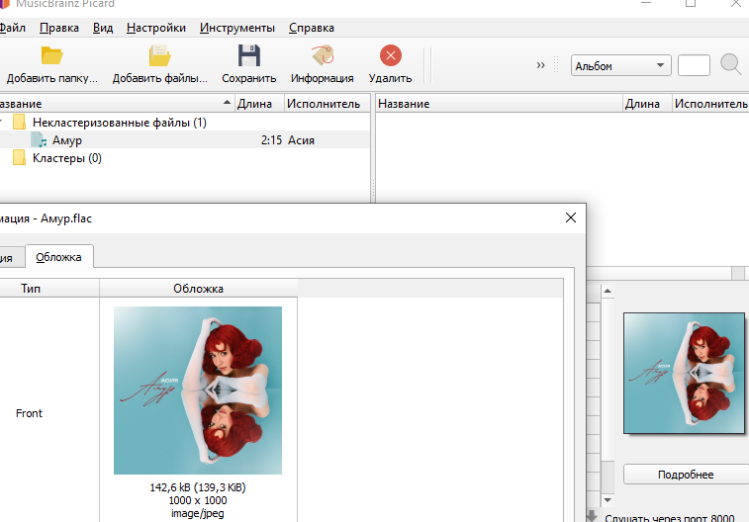This screenshot has width=749, height=522.
Task: Open the Альбом search type dropdown
Action: tap(621, 66)
